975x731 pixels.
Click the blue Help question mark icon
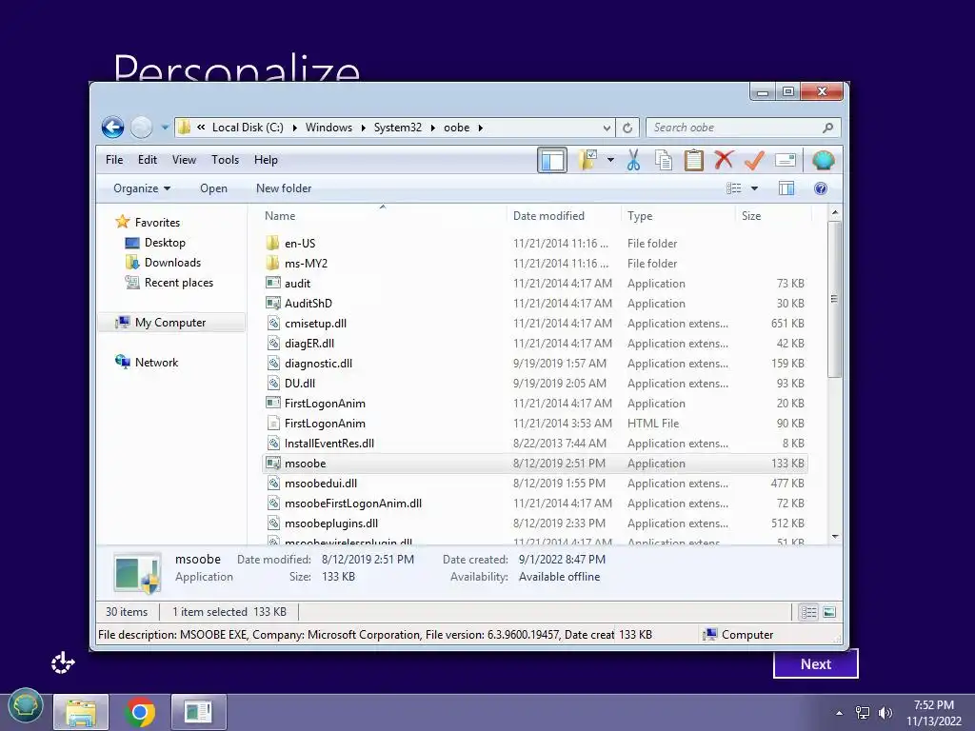820,188
